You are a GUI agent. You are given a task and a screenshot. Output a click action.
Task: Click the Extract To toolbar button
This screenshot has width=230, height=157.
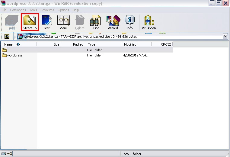[x=30, y=22]
